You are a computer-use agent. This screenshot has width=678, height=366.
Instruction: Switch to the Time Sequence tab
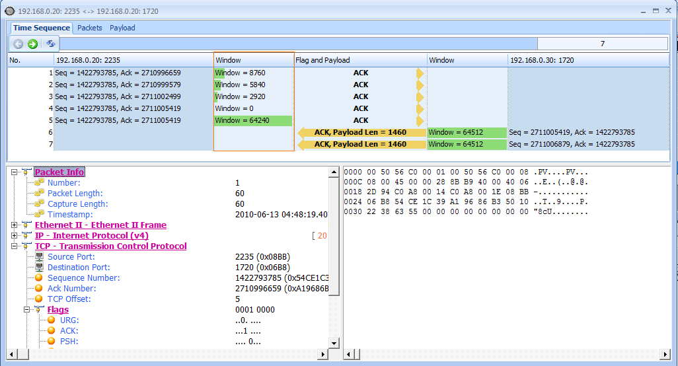pos(42,28)
